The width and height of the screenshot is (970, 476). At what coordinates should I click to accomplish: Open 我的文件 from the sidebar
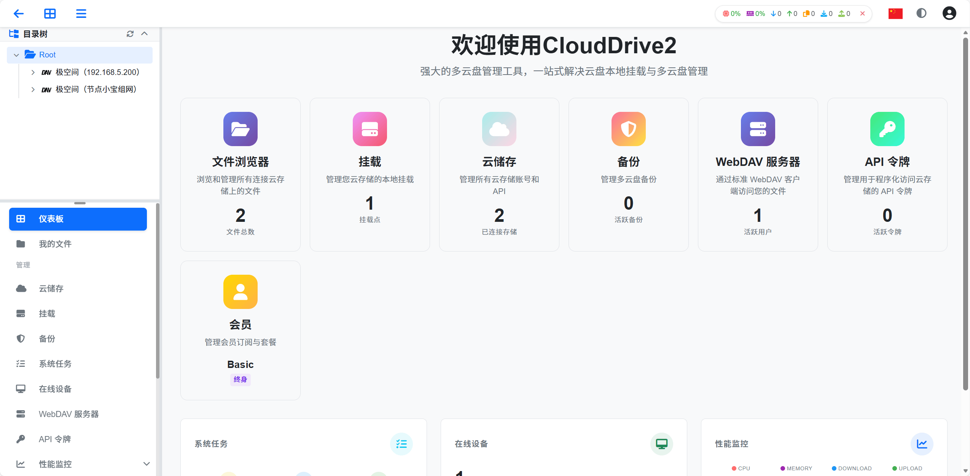pos(56,244)
